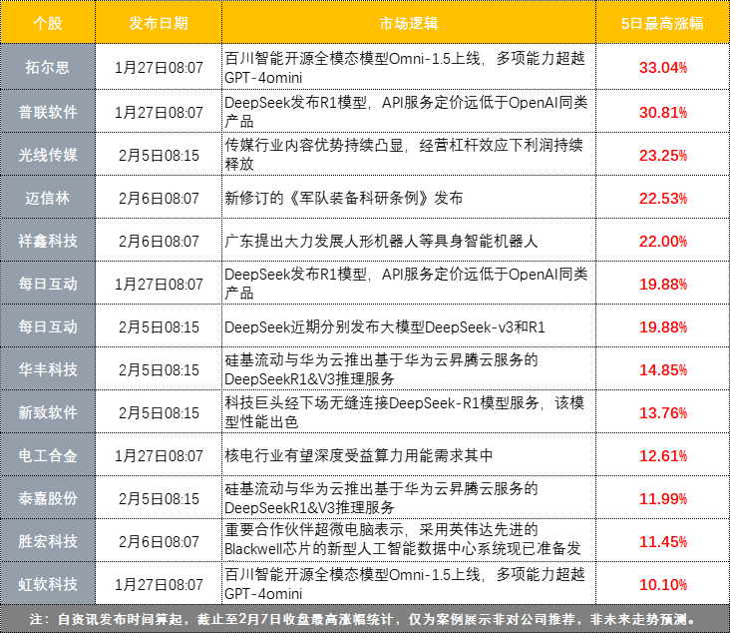
Task: Click the 13.76% gain value
Action: tap(663, 412)
